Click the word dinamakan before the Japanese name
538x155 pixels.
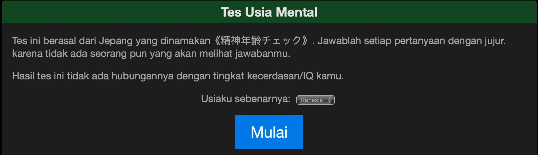click(x=185, y=41)
